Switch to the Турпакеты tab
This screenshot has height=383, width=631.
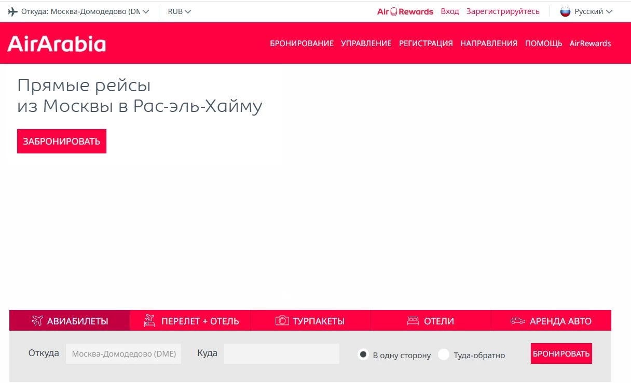coord(311,320)
